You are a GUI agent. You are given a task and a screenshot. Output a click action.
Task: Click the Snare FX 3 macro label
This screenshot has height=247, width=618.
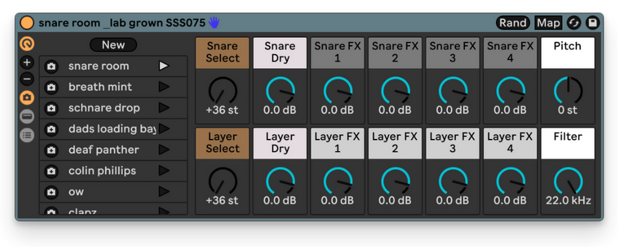tap(453, 53)
